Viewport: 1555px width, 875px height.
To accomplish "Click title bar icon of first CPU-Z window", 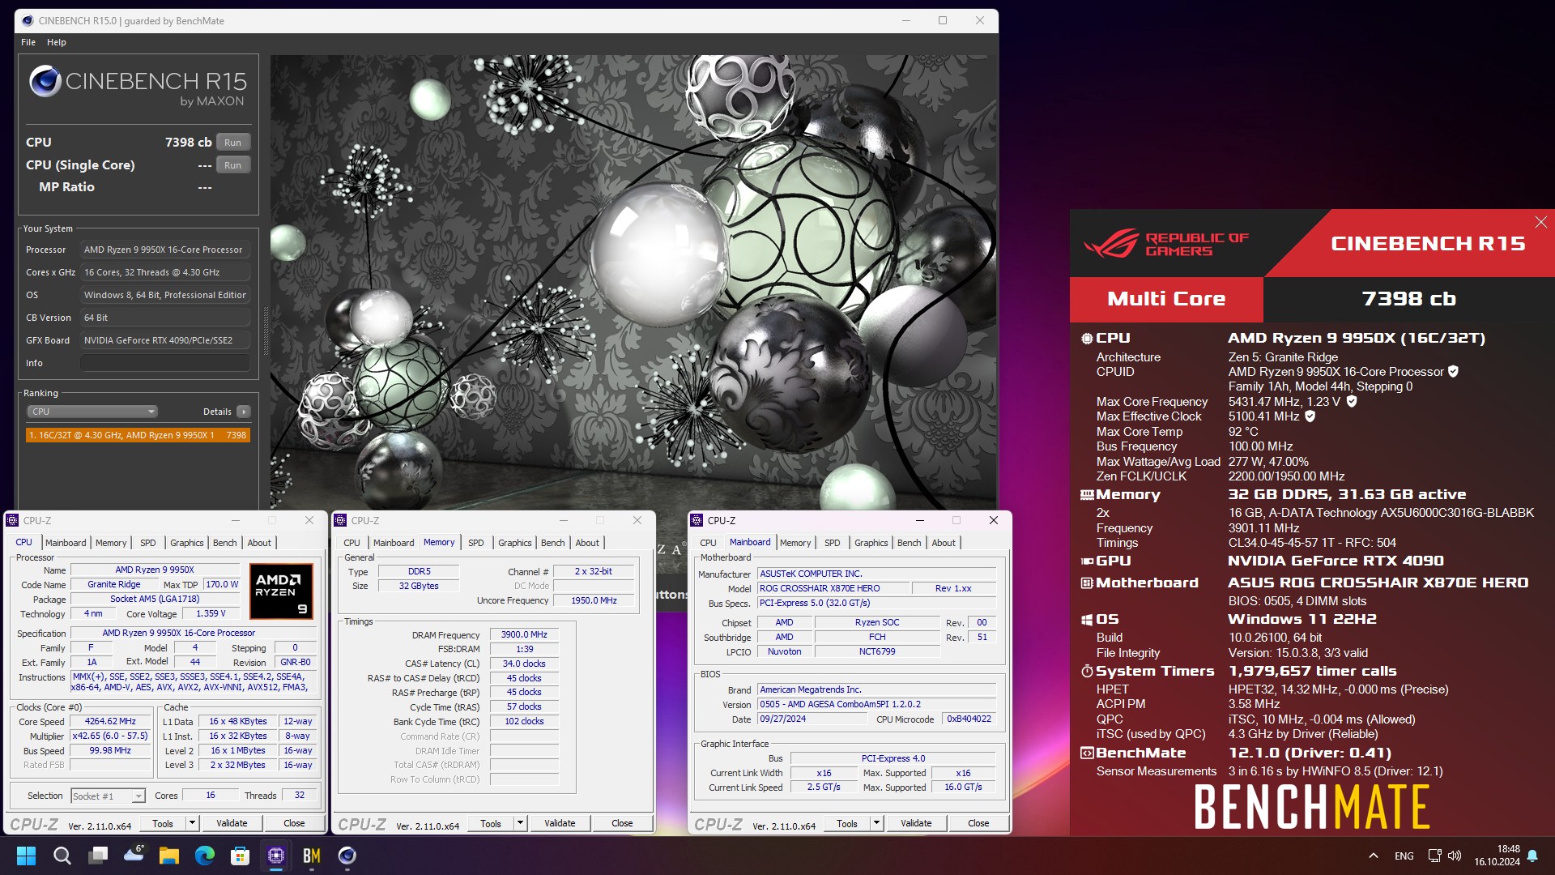I will (x=13, y=520).
